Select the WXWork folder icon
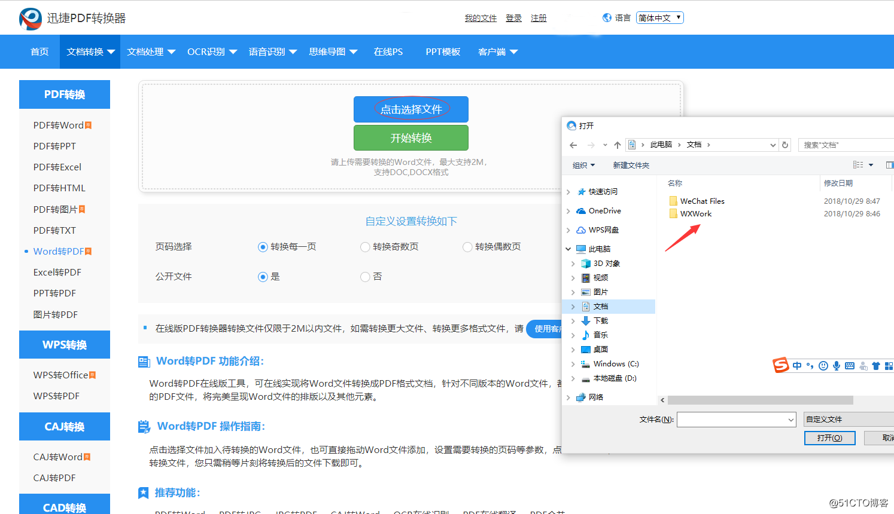894x514 pixels. (673, 214)
